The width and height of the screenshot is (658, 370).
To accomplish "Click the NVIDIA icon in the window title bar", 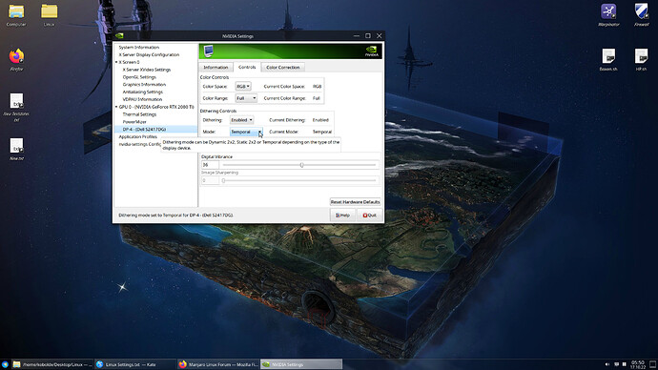I will (119, 36).
